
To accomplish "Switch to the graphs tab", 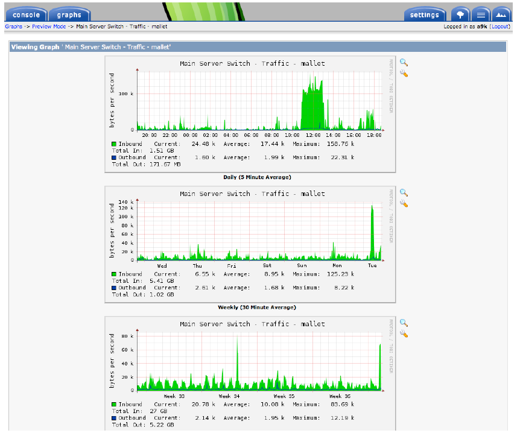I will coord(69,14).
